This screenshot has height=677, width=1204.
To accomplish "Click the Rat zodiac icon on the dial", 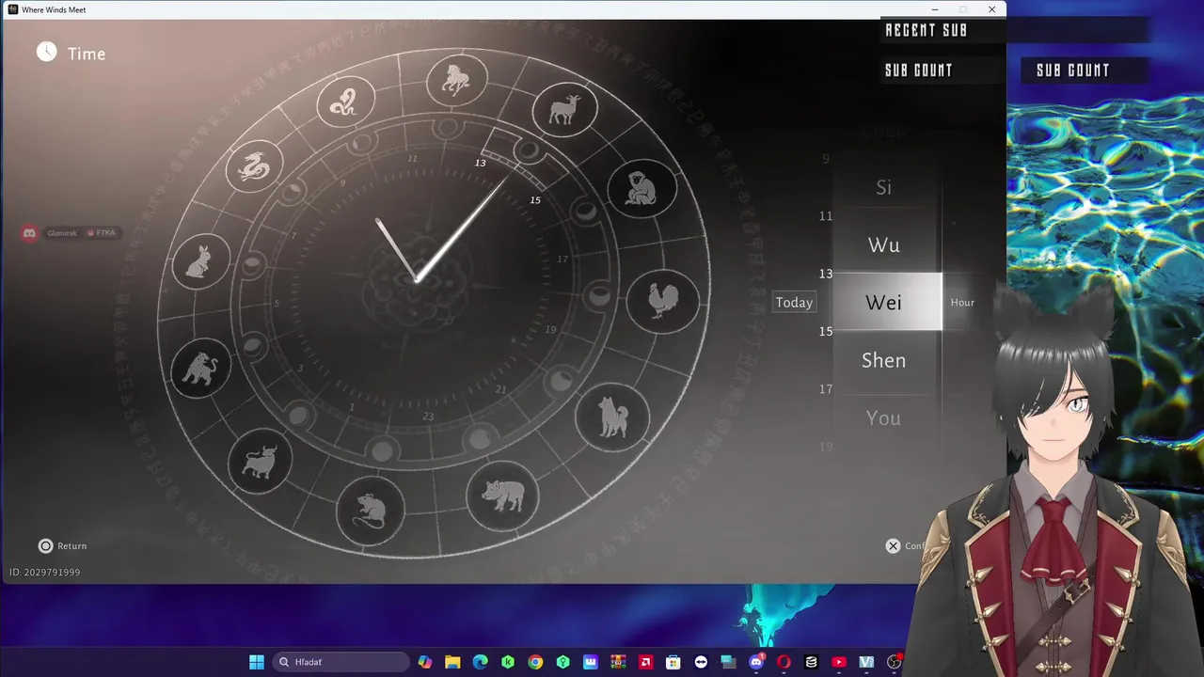I will click(x=370, y=511).
